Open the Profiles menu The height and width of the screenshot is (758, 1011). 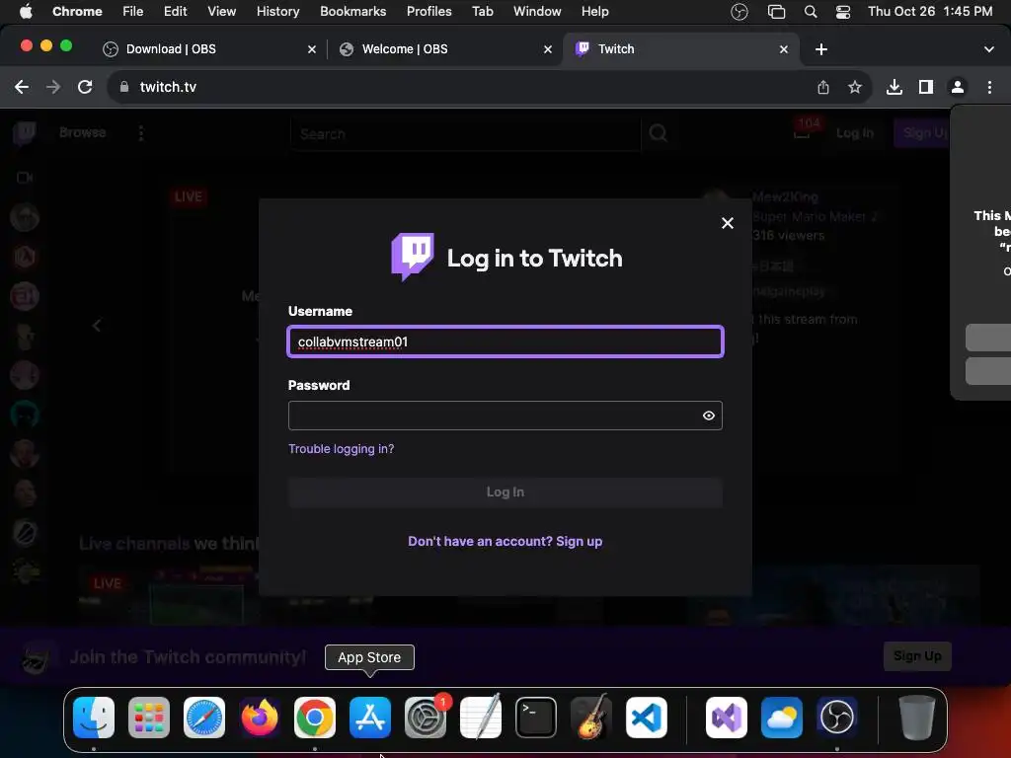pyautogui.click(x=428, y=12)
